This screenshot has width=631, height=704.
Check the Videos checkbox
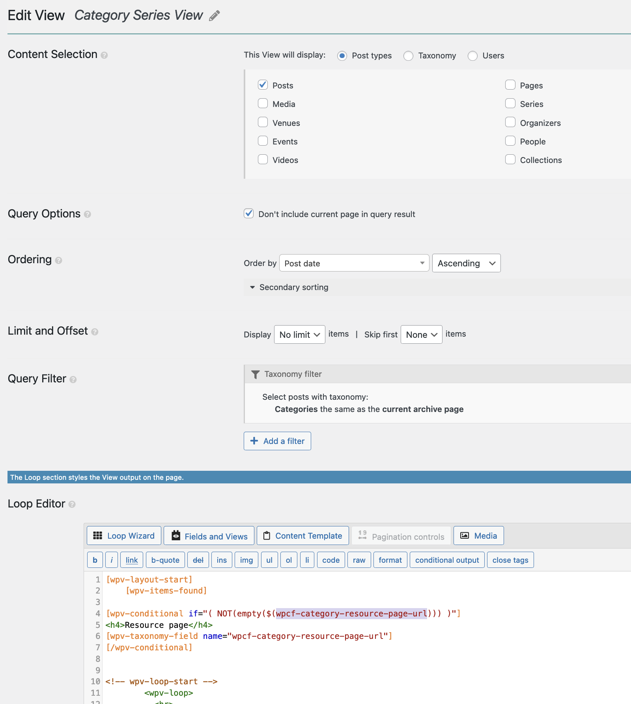point(263,159)
